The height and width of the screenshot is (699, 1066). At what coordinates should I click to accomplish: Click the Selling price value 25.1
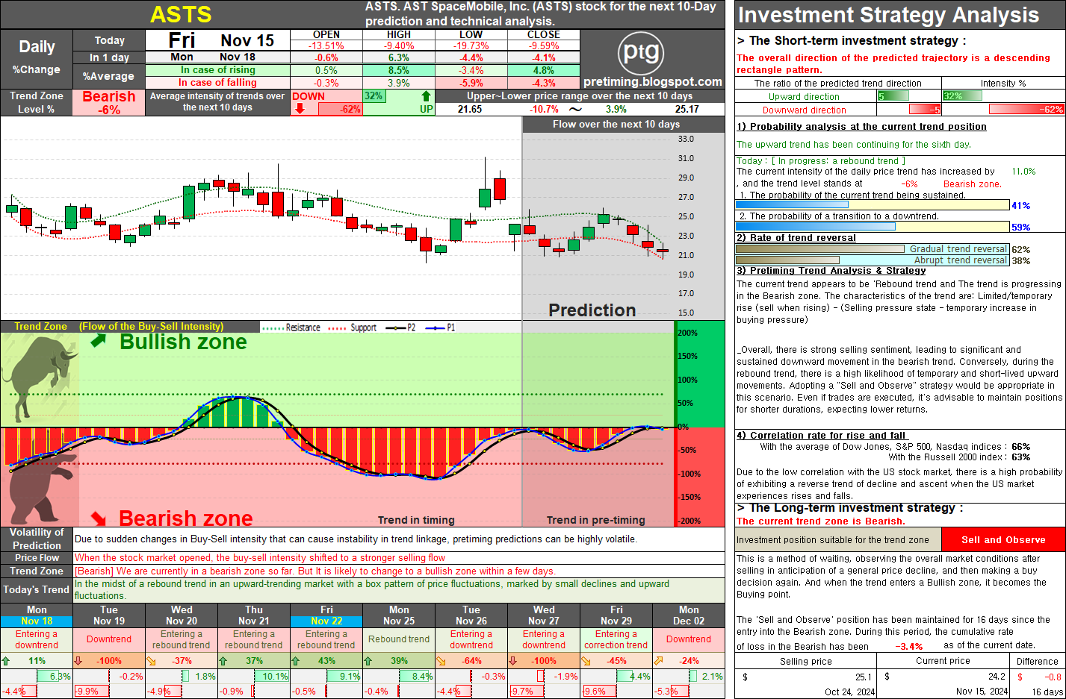864,677
